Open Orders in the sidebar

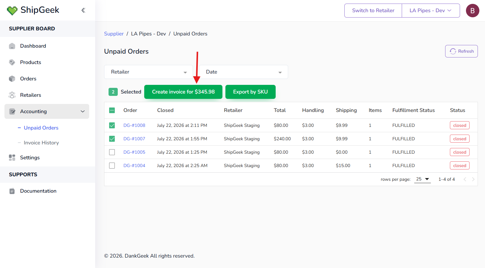point(28,79)
